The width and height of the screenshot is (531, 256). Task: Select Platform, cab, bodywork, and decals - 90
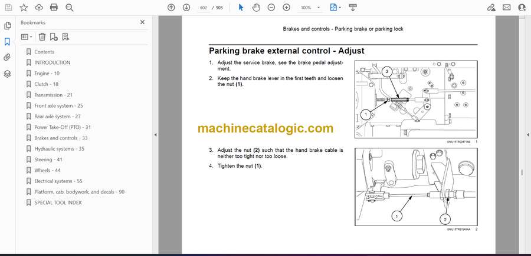pos(79,192)
